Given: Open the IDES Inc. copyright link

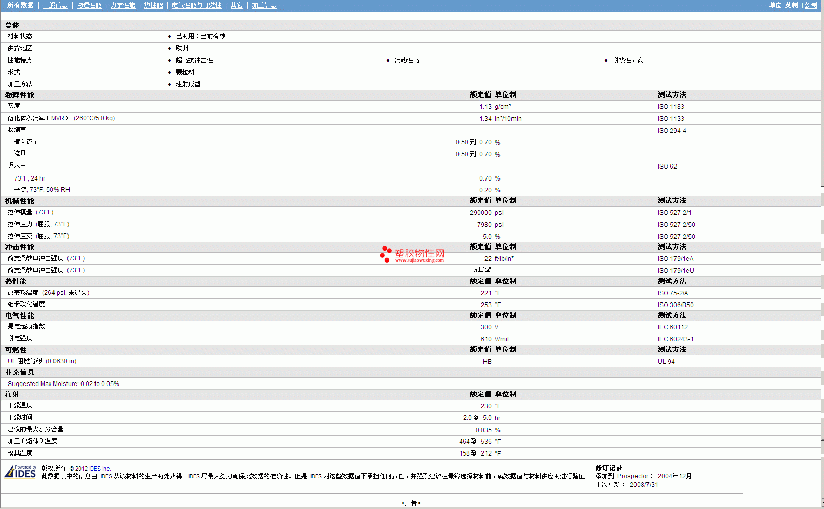Looking at the screenshot, I should click(x=100, y=469).
